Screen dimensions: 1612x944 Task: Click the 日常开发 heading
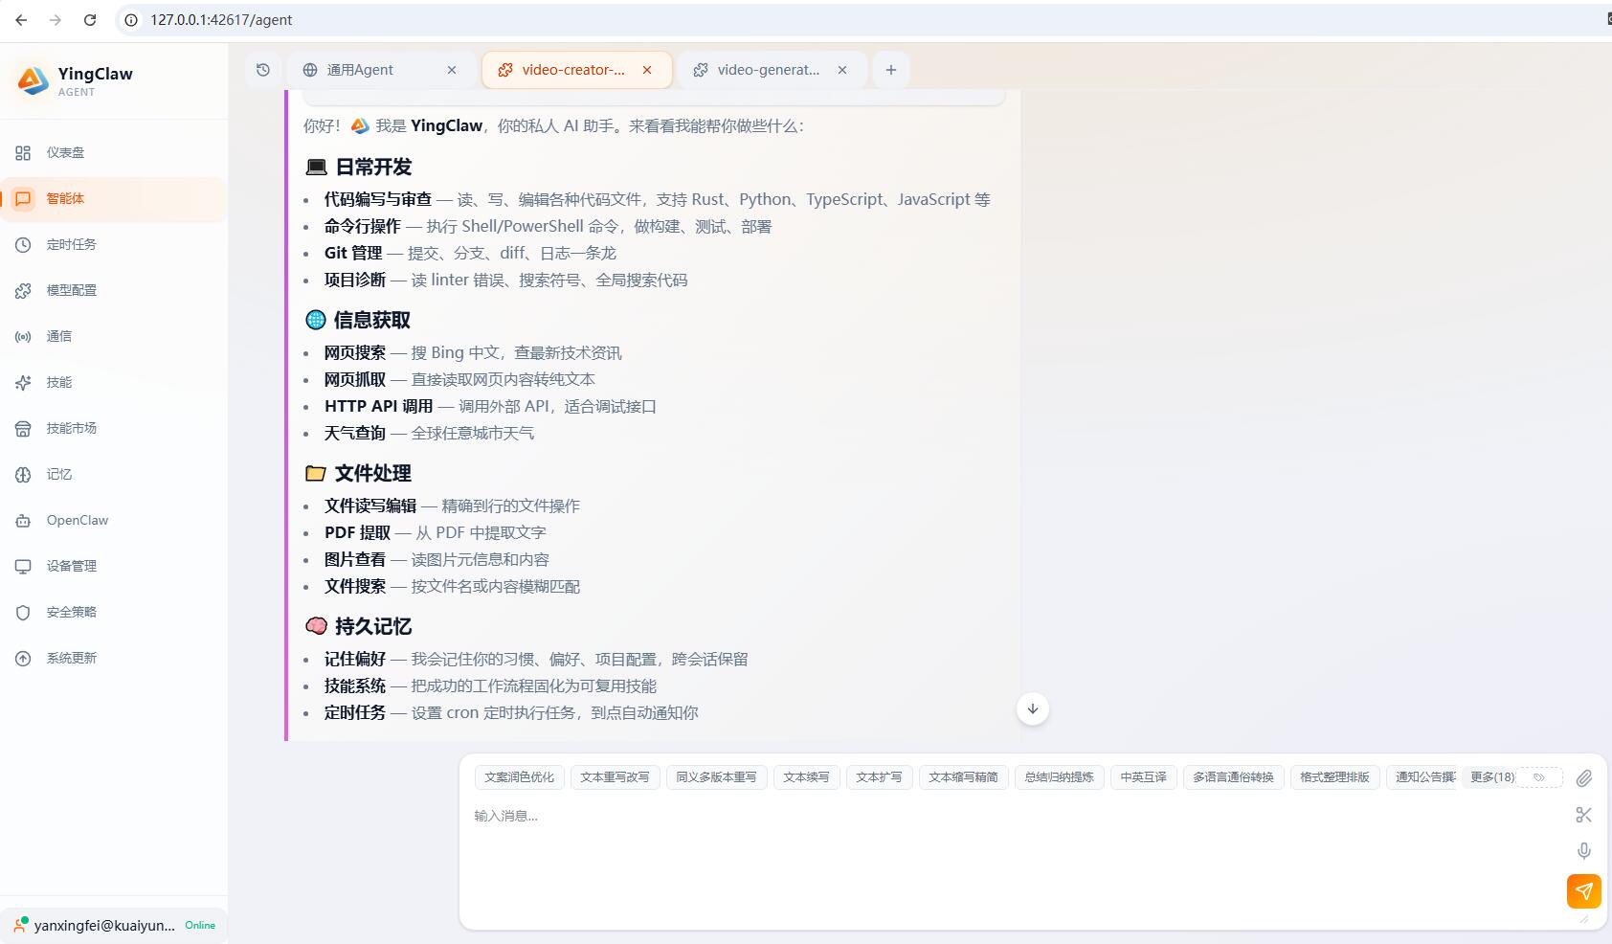[373, 167]
